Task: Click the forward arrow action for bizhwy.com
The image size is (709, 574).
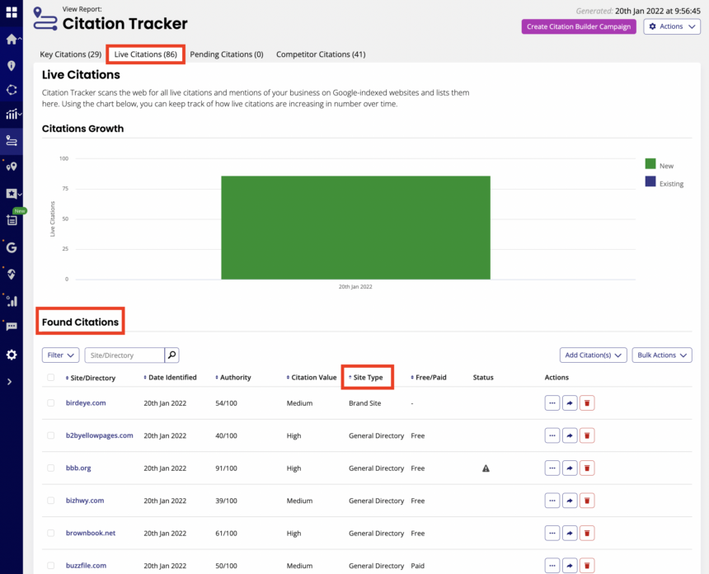Action: pos(570,500)
